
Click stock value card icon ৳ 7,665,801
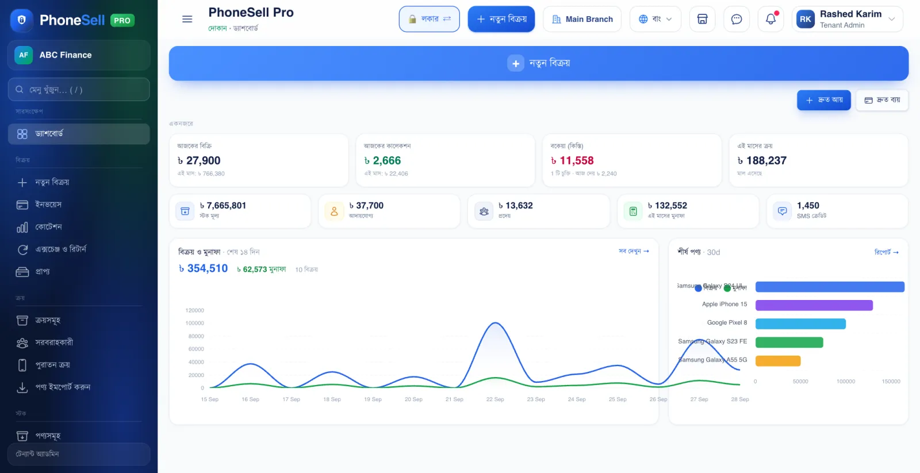[x=185, y=211]
